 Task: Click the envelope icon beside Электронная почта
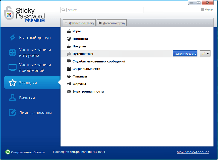tap(69, 91)
